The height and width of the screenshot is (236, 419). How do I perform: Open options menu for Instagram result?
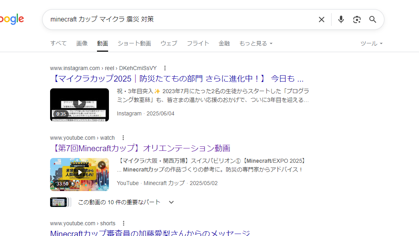click(165, 68)
